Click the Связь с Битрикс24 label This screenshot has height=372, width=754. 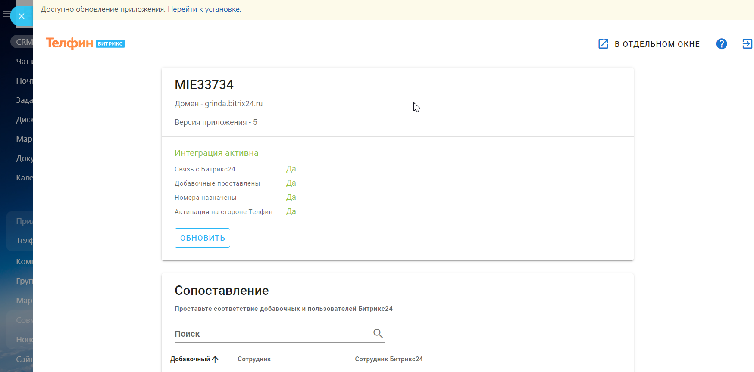205,169
